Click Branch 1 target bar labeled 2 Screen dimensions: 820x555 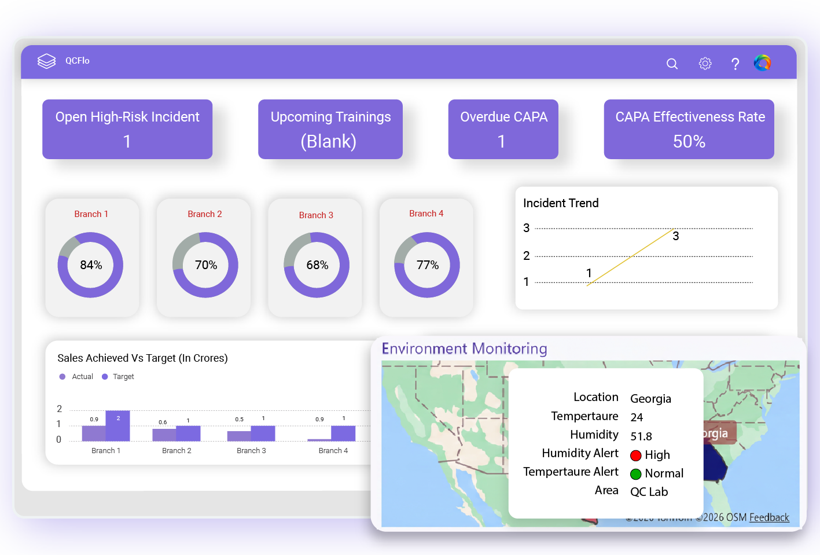118,426
